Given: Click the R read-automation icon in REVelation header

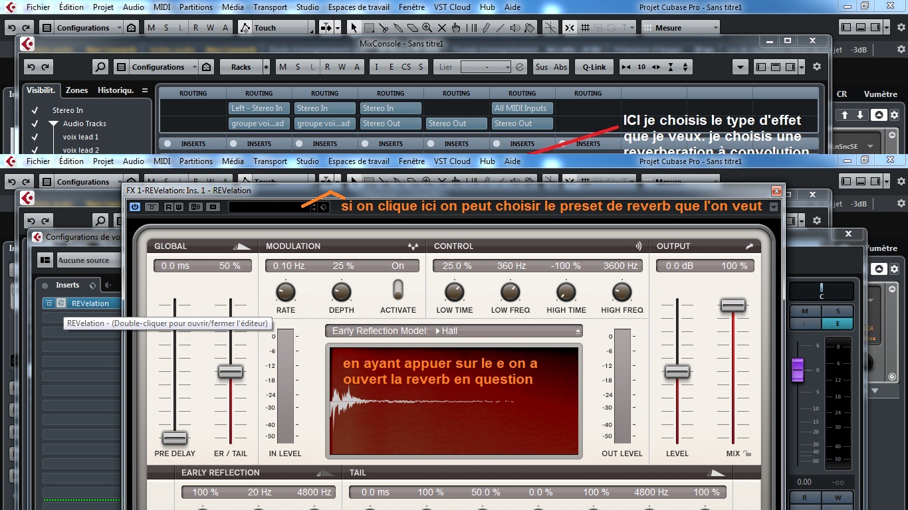Looking at the screenshot, I should tap(168, 207).
